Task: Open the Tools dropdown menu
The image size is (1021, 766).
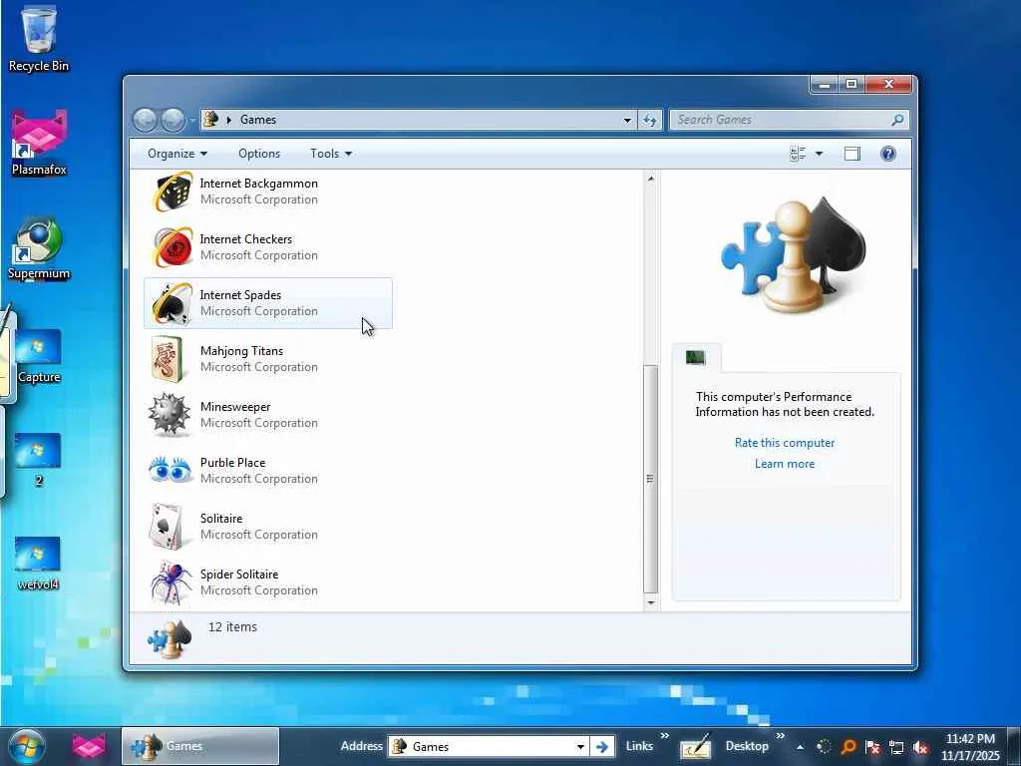Action: pyautogui.click(x=331, y=154)
